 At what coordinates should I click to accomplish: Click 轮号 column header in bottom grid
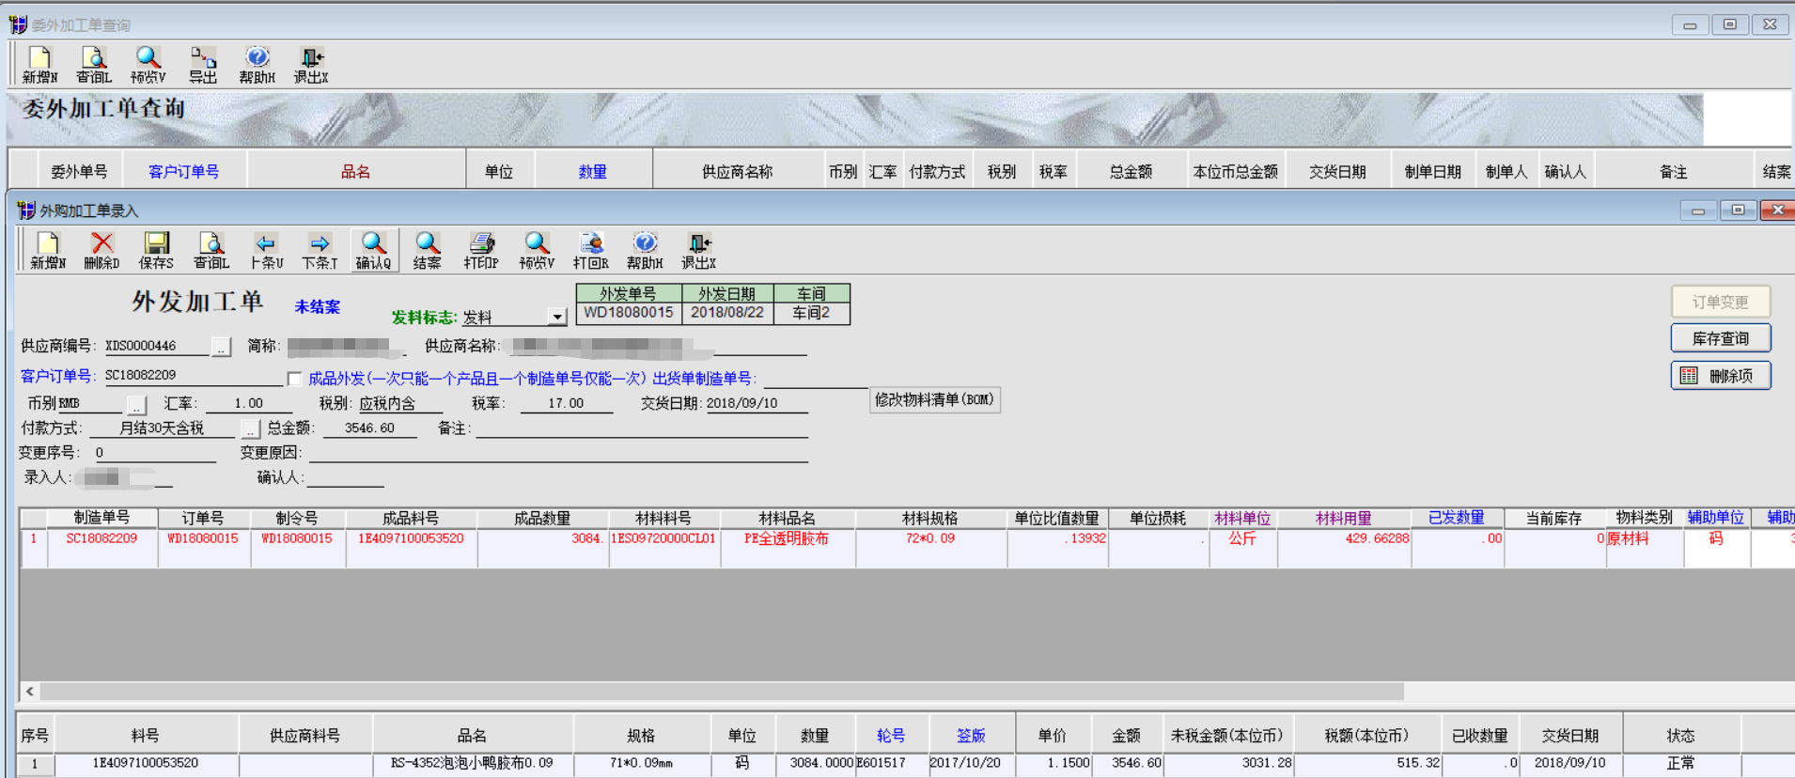tap(891, 735)
